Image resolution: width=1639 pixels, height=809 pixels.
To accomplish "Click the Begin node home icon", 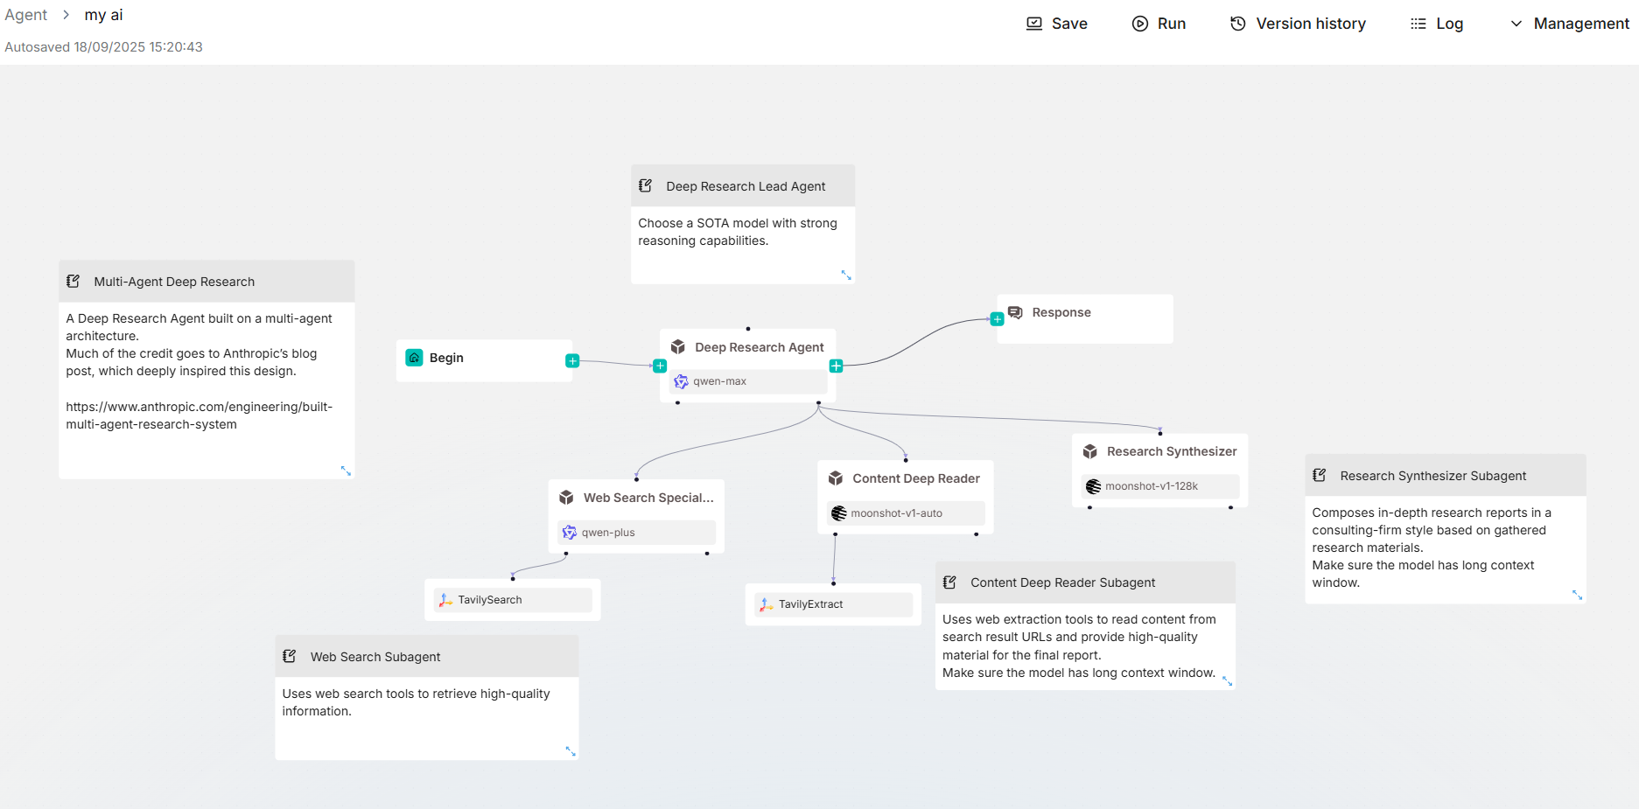I will (414, 358).
